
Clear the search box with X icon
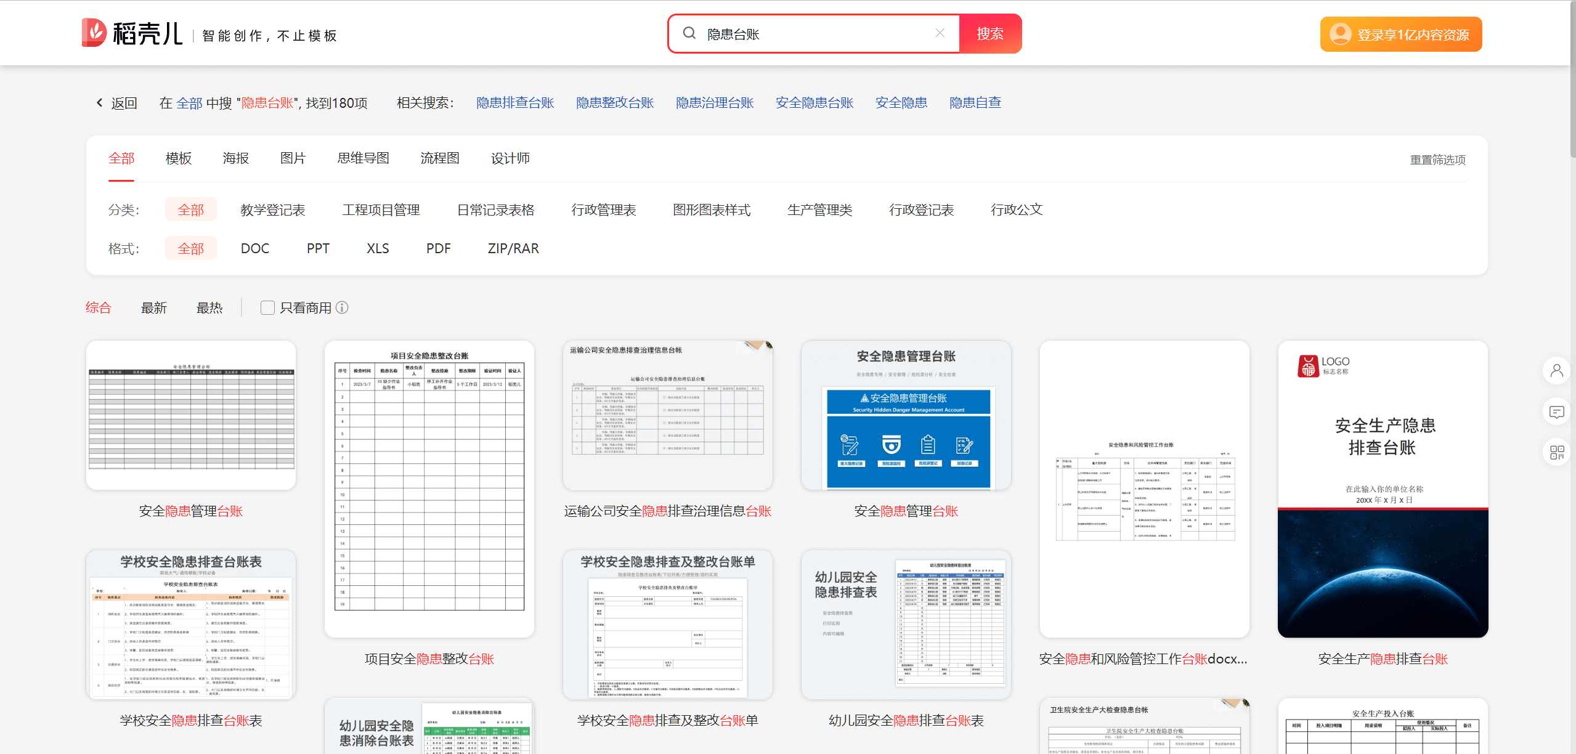(x=940, y=33)
